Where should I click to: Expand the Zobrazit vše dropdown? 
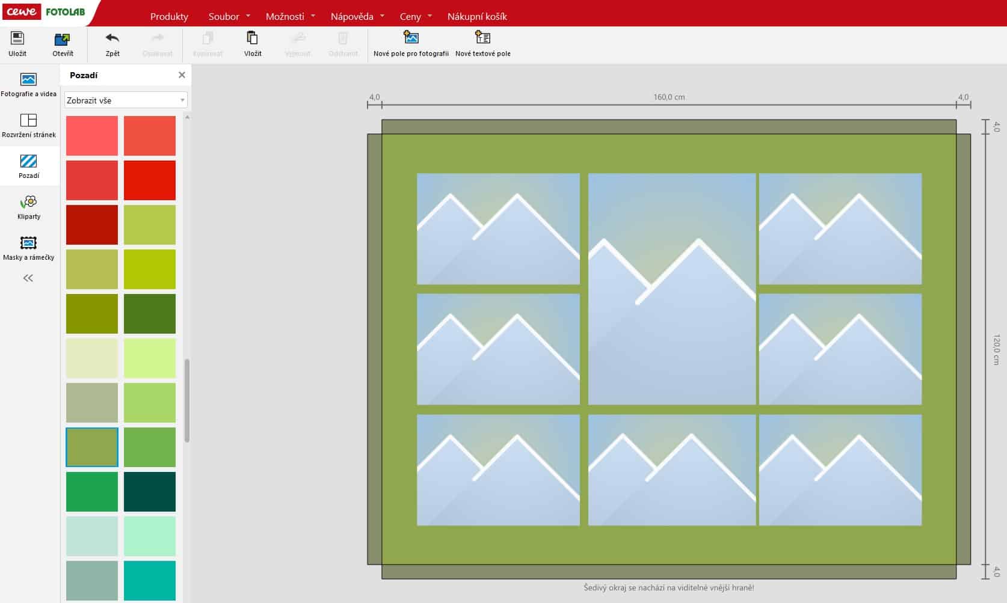click(126, 100)
